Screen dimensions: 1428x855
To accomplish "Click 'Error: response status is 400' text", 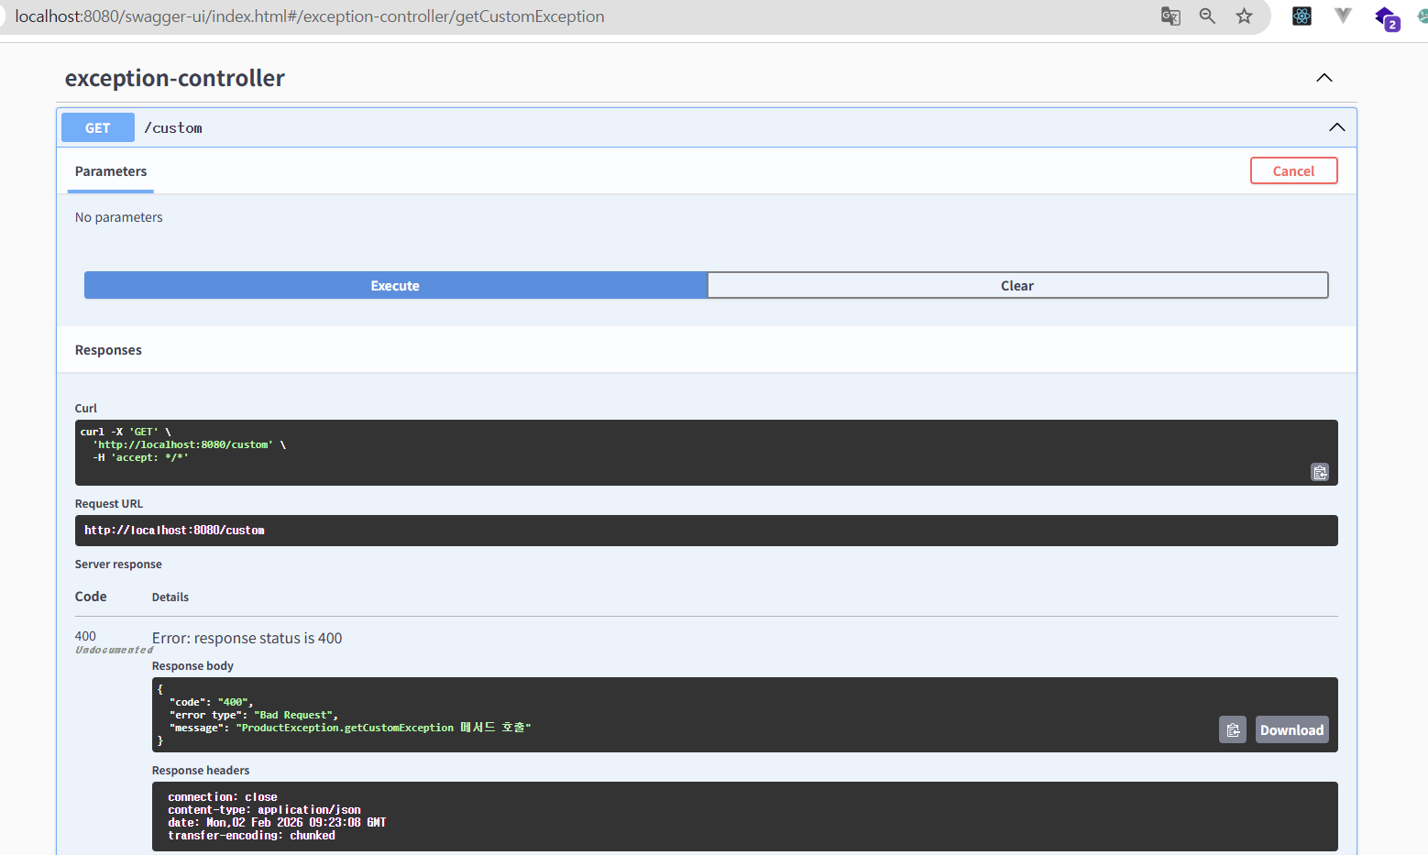I will point(247,638).
